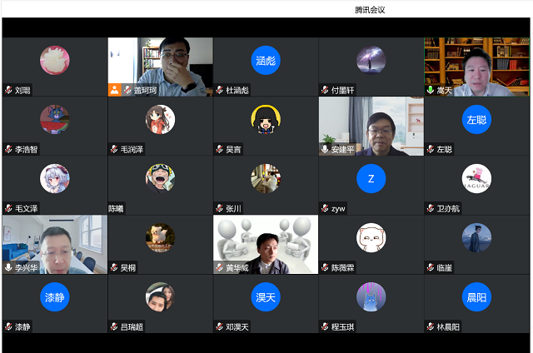533x353 pixels.
Task: Select 李兴华's video tile
Action: point(55,243)
